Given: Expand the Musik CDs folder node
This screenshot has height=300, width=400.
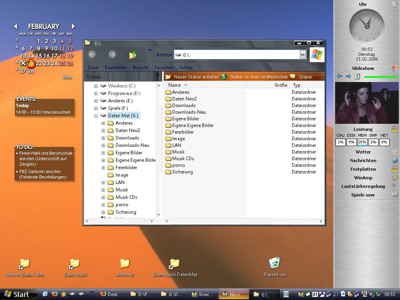Looking at the screenshot, I should 103,197.
